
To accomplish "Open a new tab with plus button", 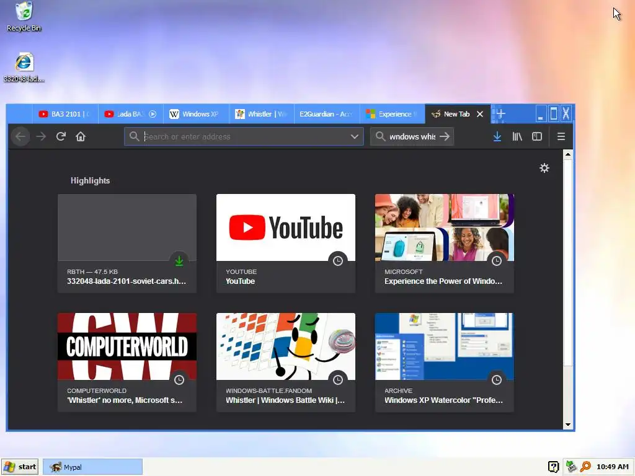I will tap(501, 114).
